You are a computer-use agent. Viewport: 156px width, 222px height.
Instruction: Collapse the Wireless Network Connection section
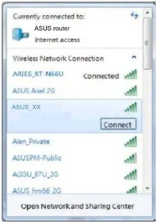[x=134, y=57]
